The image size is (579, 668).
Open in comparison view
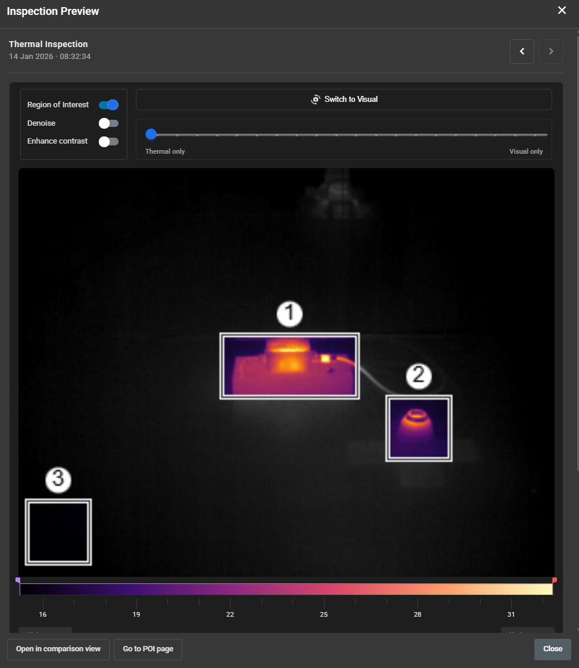[58, 649]
